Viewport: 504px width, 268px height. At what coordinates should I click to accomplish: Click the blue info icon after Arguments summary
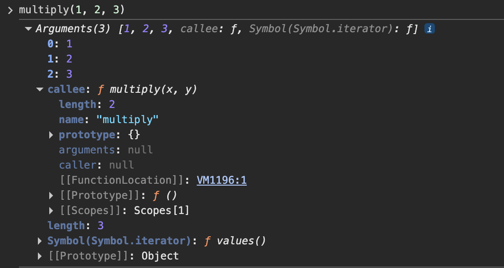click(x=430, y=29)
